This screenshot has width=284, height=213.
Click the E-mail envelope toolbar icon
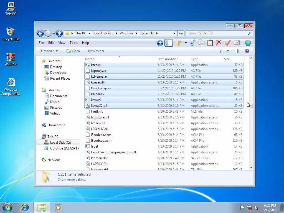237,43
